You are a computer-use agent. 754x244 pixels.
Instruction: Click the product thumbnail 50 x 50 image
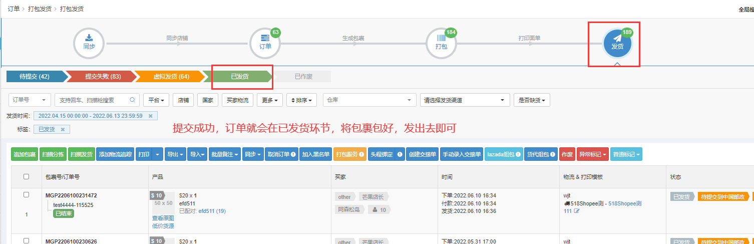(x=163, y=203)
